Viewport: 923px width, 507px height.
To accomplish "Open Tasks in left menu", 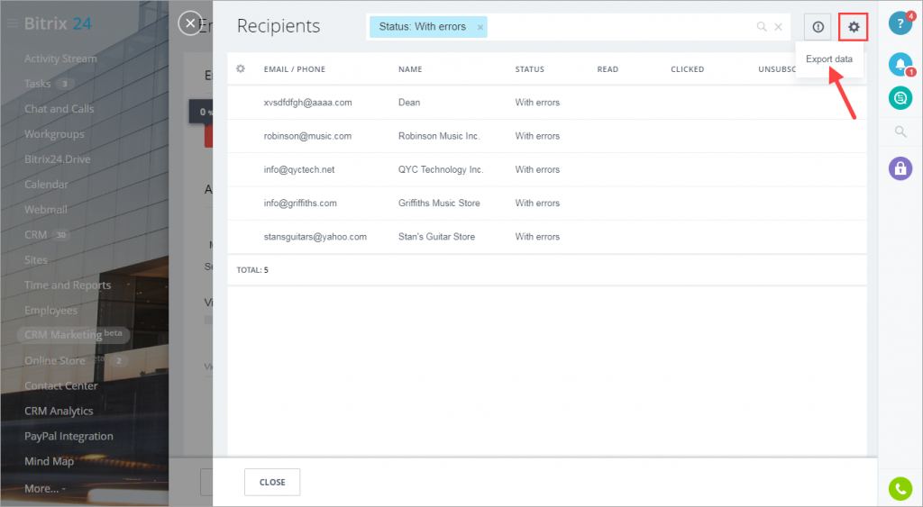I will click(38, 84).
